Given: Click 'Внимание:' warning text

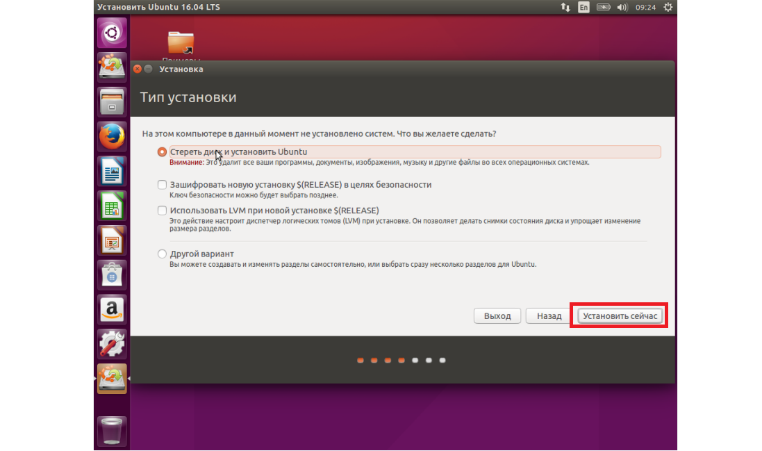Looking at the screenshot, I should click(x=187, y=163).
